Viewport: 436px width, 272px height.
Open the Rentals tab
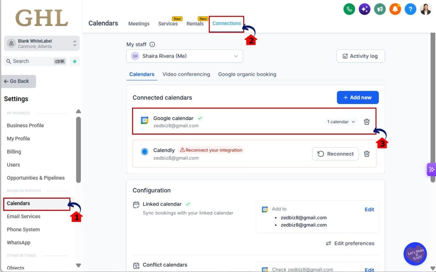click(x=195, y=24)
